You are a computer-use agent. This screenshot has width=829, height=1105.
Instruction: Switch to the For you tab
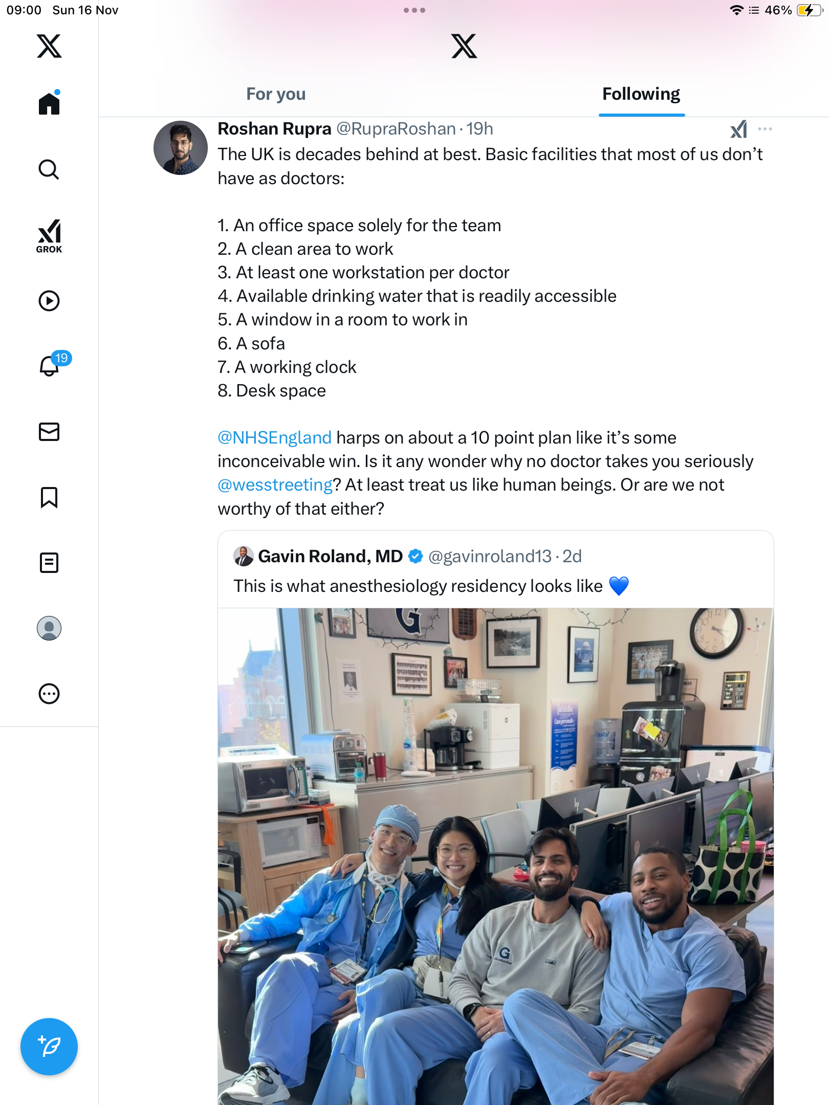(x=276, y=94)
